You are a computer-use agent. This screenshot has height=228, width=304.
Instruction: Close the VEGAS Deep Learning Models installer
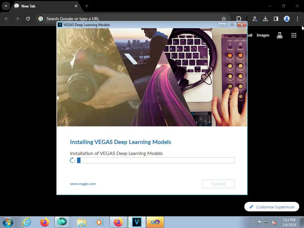(x=242, y=25)
